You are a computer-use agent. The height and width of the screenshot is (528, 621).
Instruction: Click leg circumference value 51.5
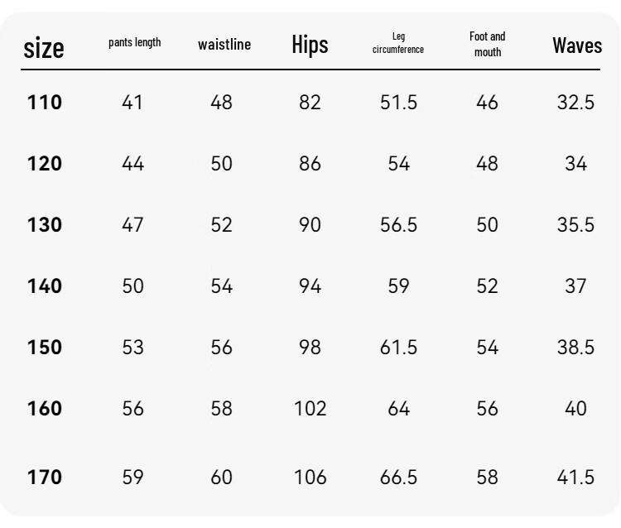(x=398, y=103)
